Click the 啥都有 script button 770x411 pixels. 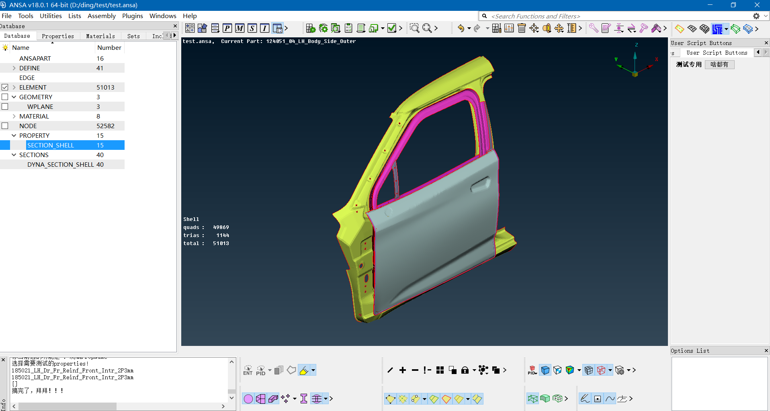pos(719,64)
